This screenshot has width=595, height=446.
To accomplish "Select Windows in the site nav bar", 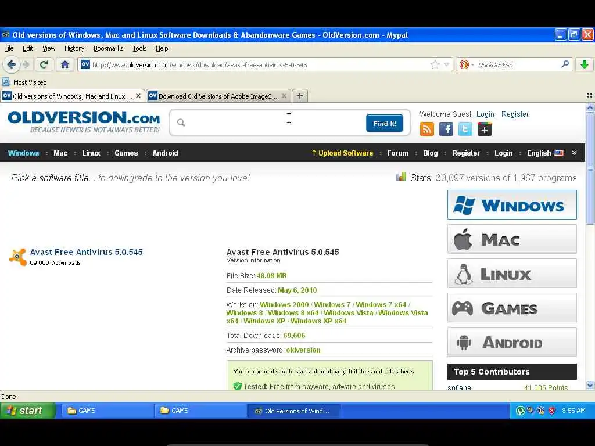I will click(23, 153).
